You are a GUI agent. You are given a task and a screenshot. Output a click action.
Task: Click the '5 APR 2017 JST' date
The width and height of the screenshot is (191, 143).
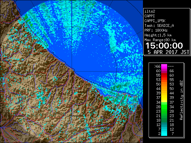click(168, 52)
